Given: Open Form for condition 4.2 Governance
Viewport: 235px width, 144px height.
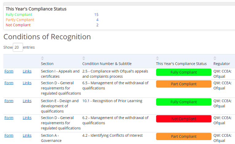Looking at the screenshot, I should 9,135.
